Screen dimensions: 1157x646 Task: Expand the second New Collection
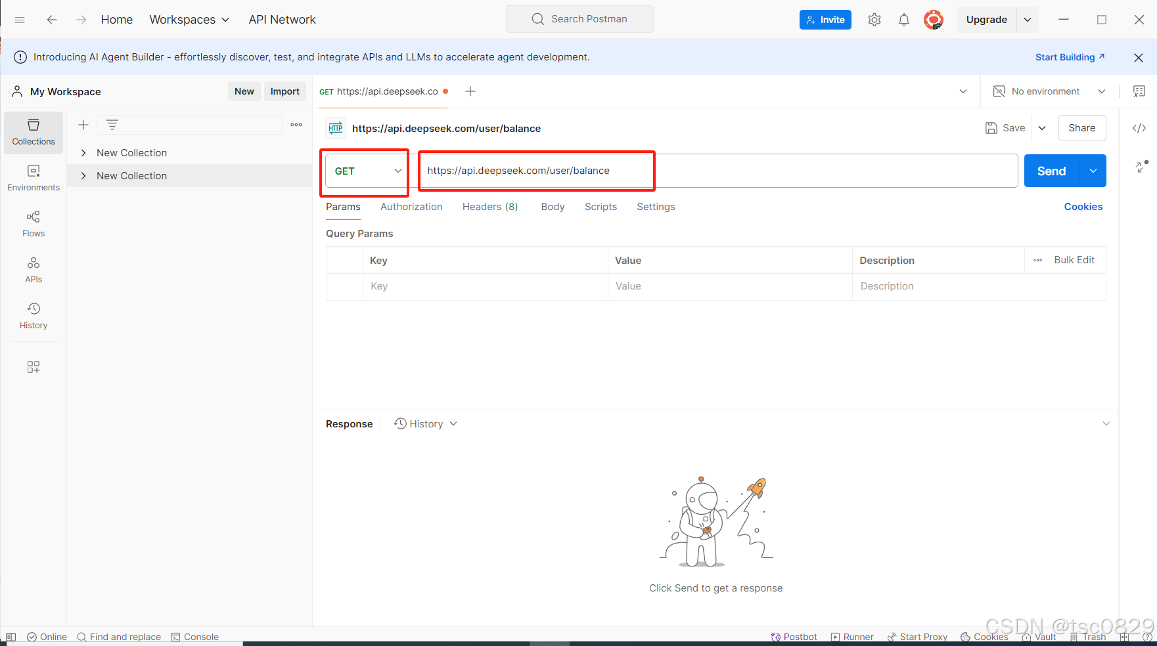click(83, 176)
